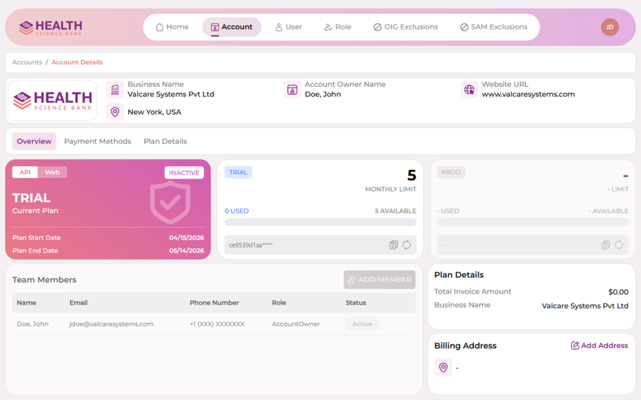Image resolution: width=641 pixels, height=400 pixels.
Task: Click the Add Address link
Action: [x=599, y=345]
